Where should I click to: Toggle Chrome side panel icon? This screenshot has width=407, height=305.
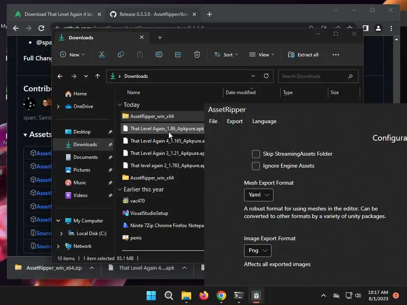tap(366, 28)
